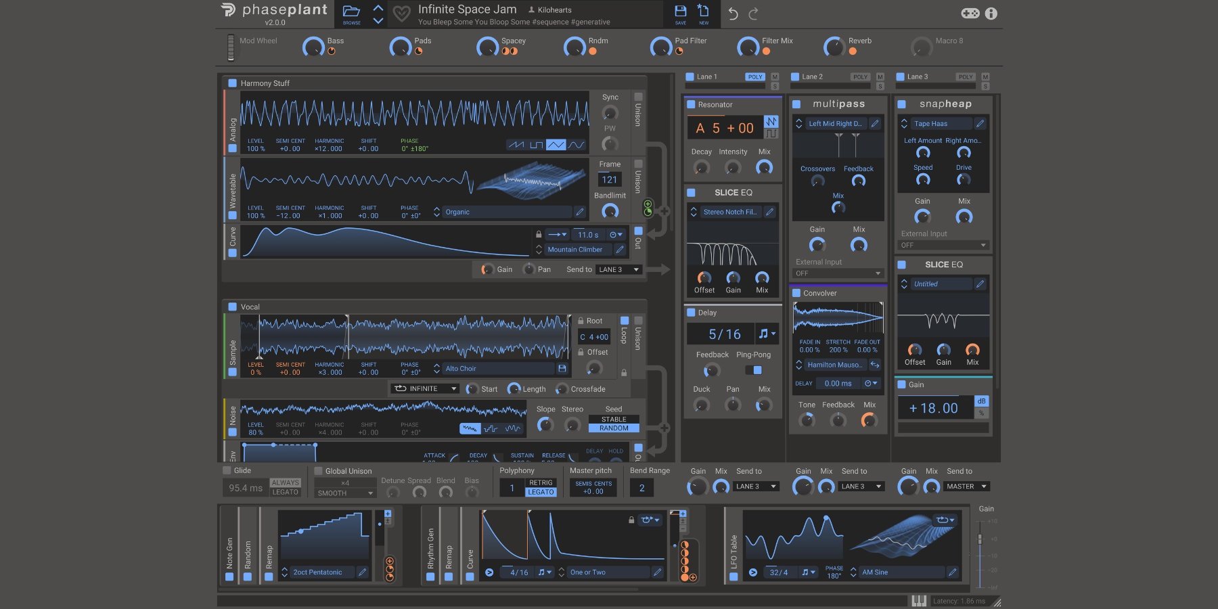
Task: Select the square wave mode in the Resonator
Action: tap(772, 134)
